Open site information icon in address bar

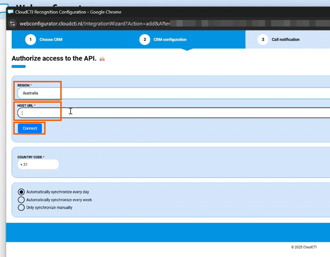click(x=13, y=24)
